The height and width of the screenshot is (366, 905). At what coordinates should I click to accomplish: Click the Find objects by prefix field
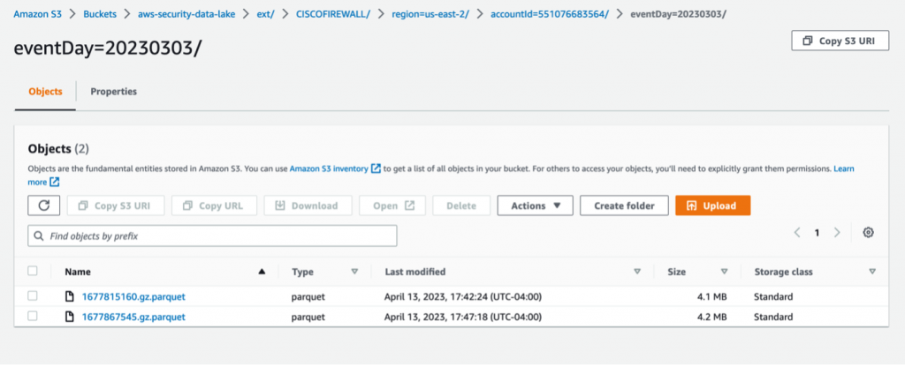tap(212, 236)
